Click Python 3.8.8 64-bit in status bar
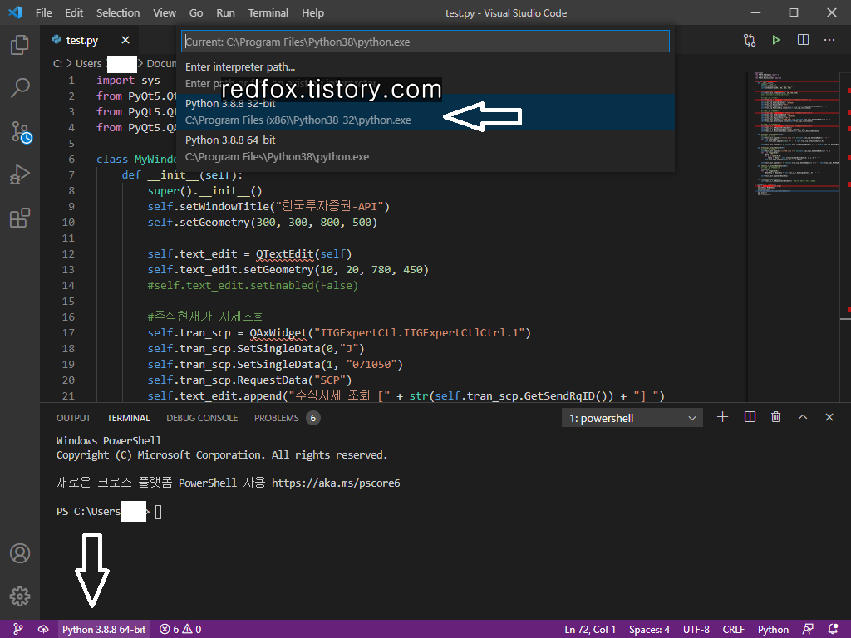The width and height of the screenshot is (851, 638). [104, 630]
